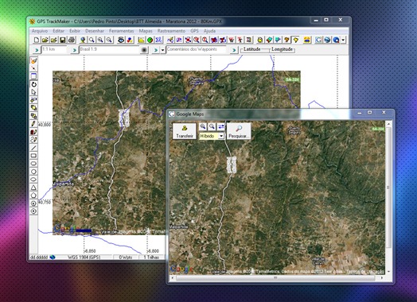Viewport: 417px width, 302px height.
Task: Click the globe icon in the status bar
Action: click(x=53, y=257)
